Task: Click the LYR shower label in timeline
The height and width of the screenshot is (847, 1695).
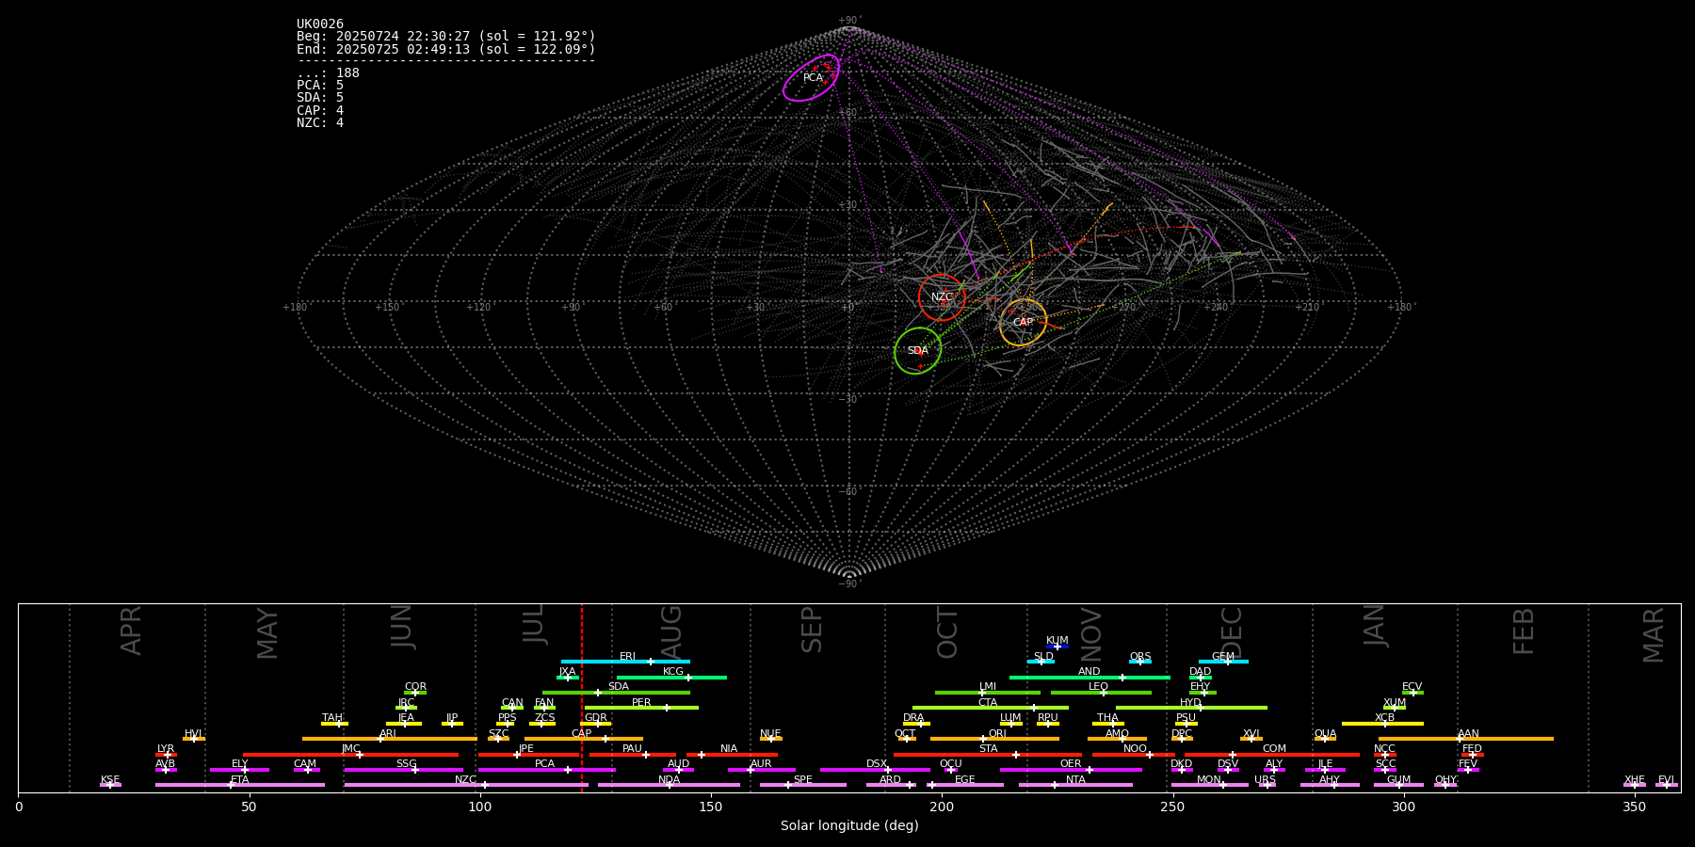Action: pyautogui.click(x=166, y=749)
